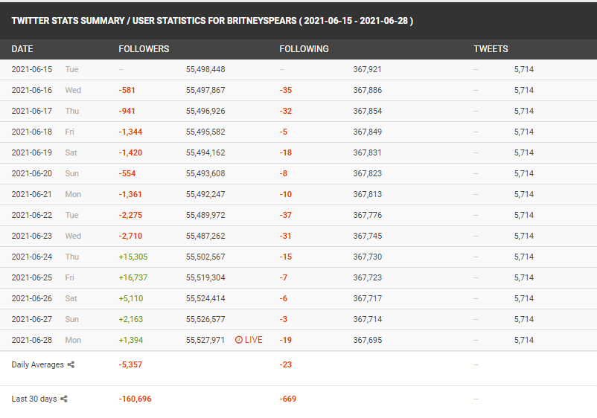Click the DATE column header

[22, 49]
